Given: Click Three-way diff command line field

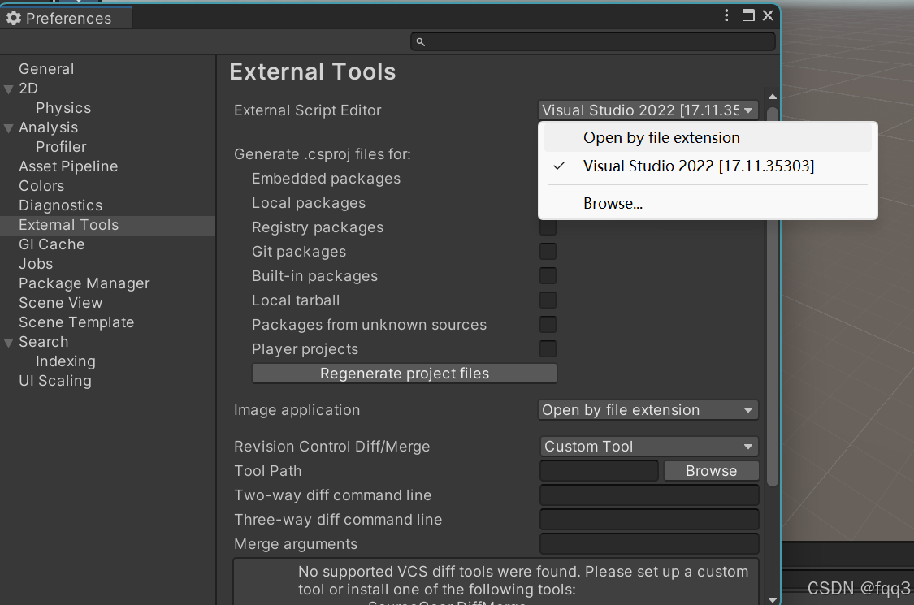Looking at the screenshot, I should coord(649,520).
